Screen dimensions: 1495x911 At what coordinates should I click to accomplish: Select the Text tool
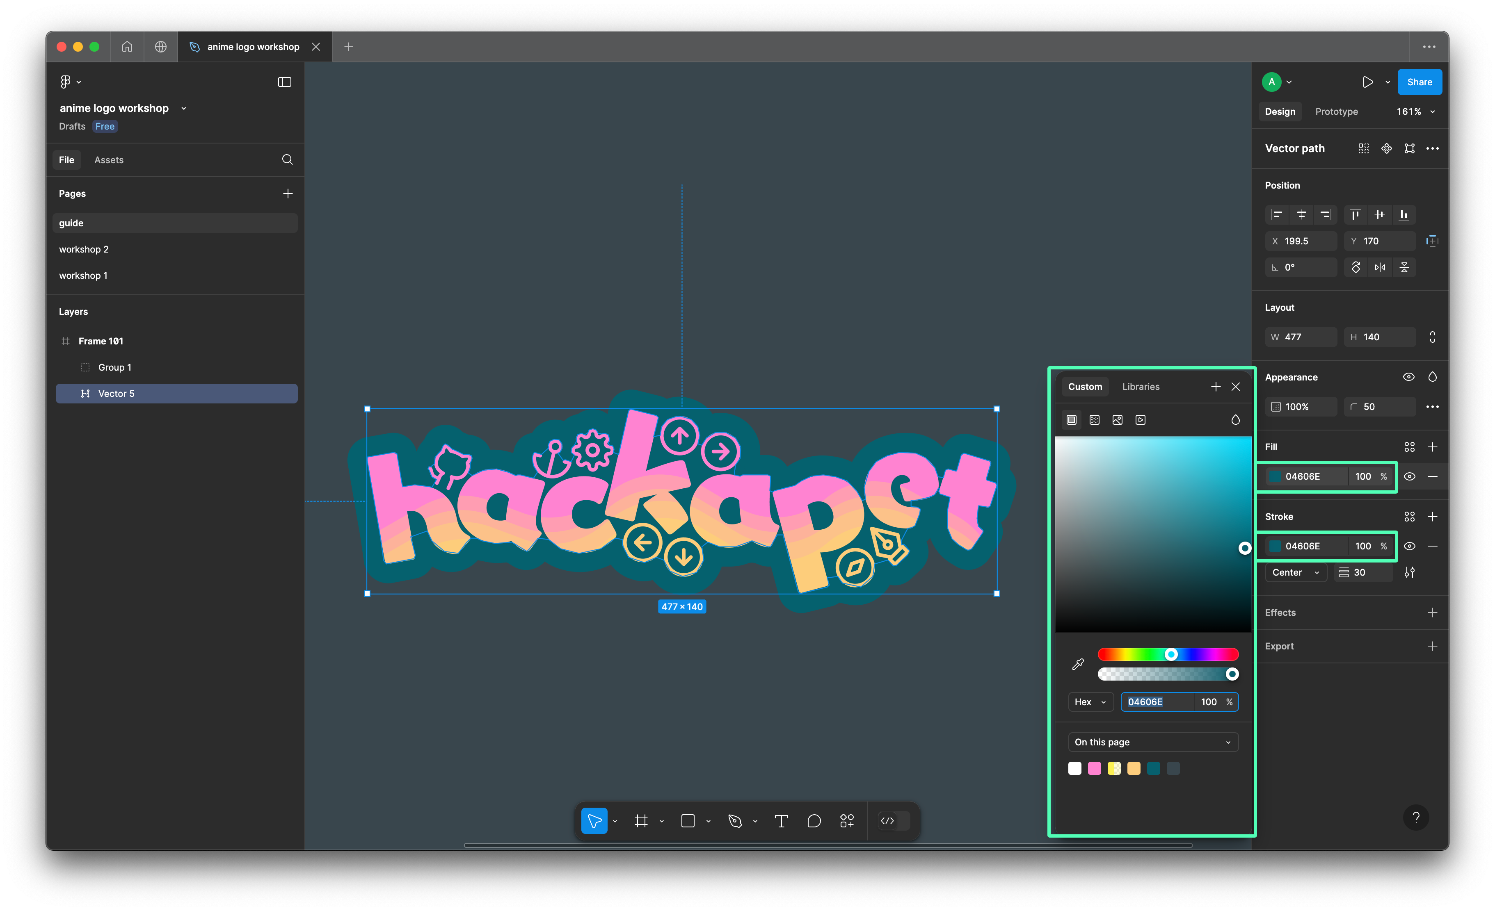pyautogui.click(x=781, y=821)
